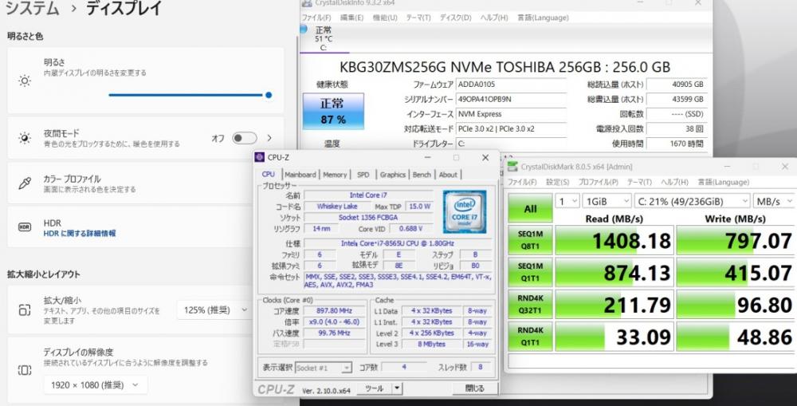
Task: Click the 閉じる button in CPU-Z
Action: [475, 388]
